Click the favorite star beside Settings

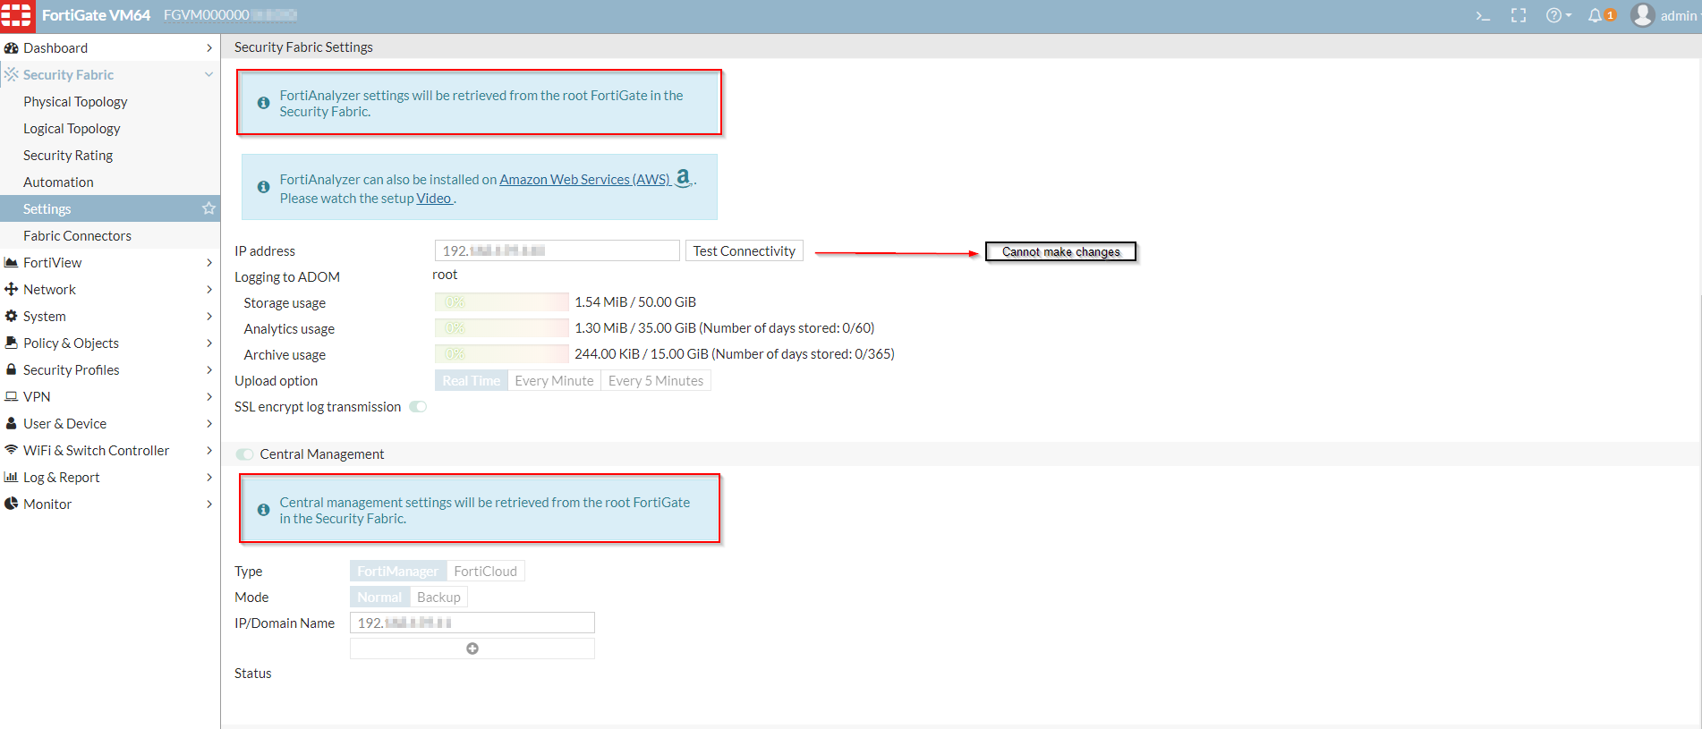pos(208,208)
